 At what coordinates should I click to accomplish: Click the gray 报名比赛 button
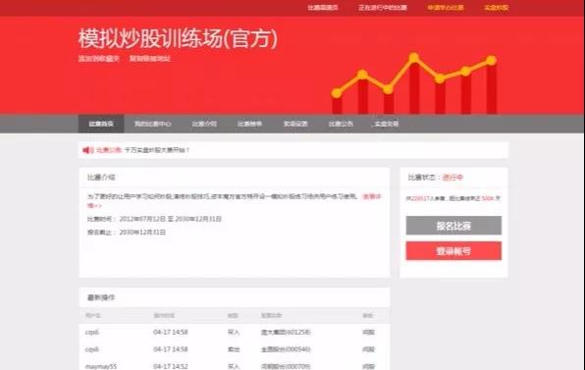tap(453, 226)
